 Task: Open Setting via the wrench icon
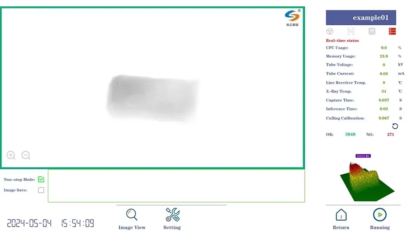click(172, 214)
